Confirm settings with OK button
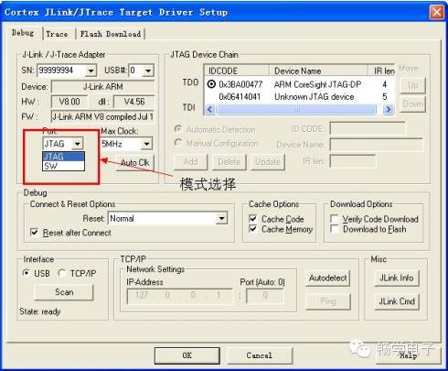Image resolution: width=448 pixels, height=371 pixels. (187, 355)
